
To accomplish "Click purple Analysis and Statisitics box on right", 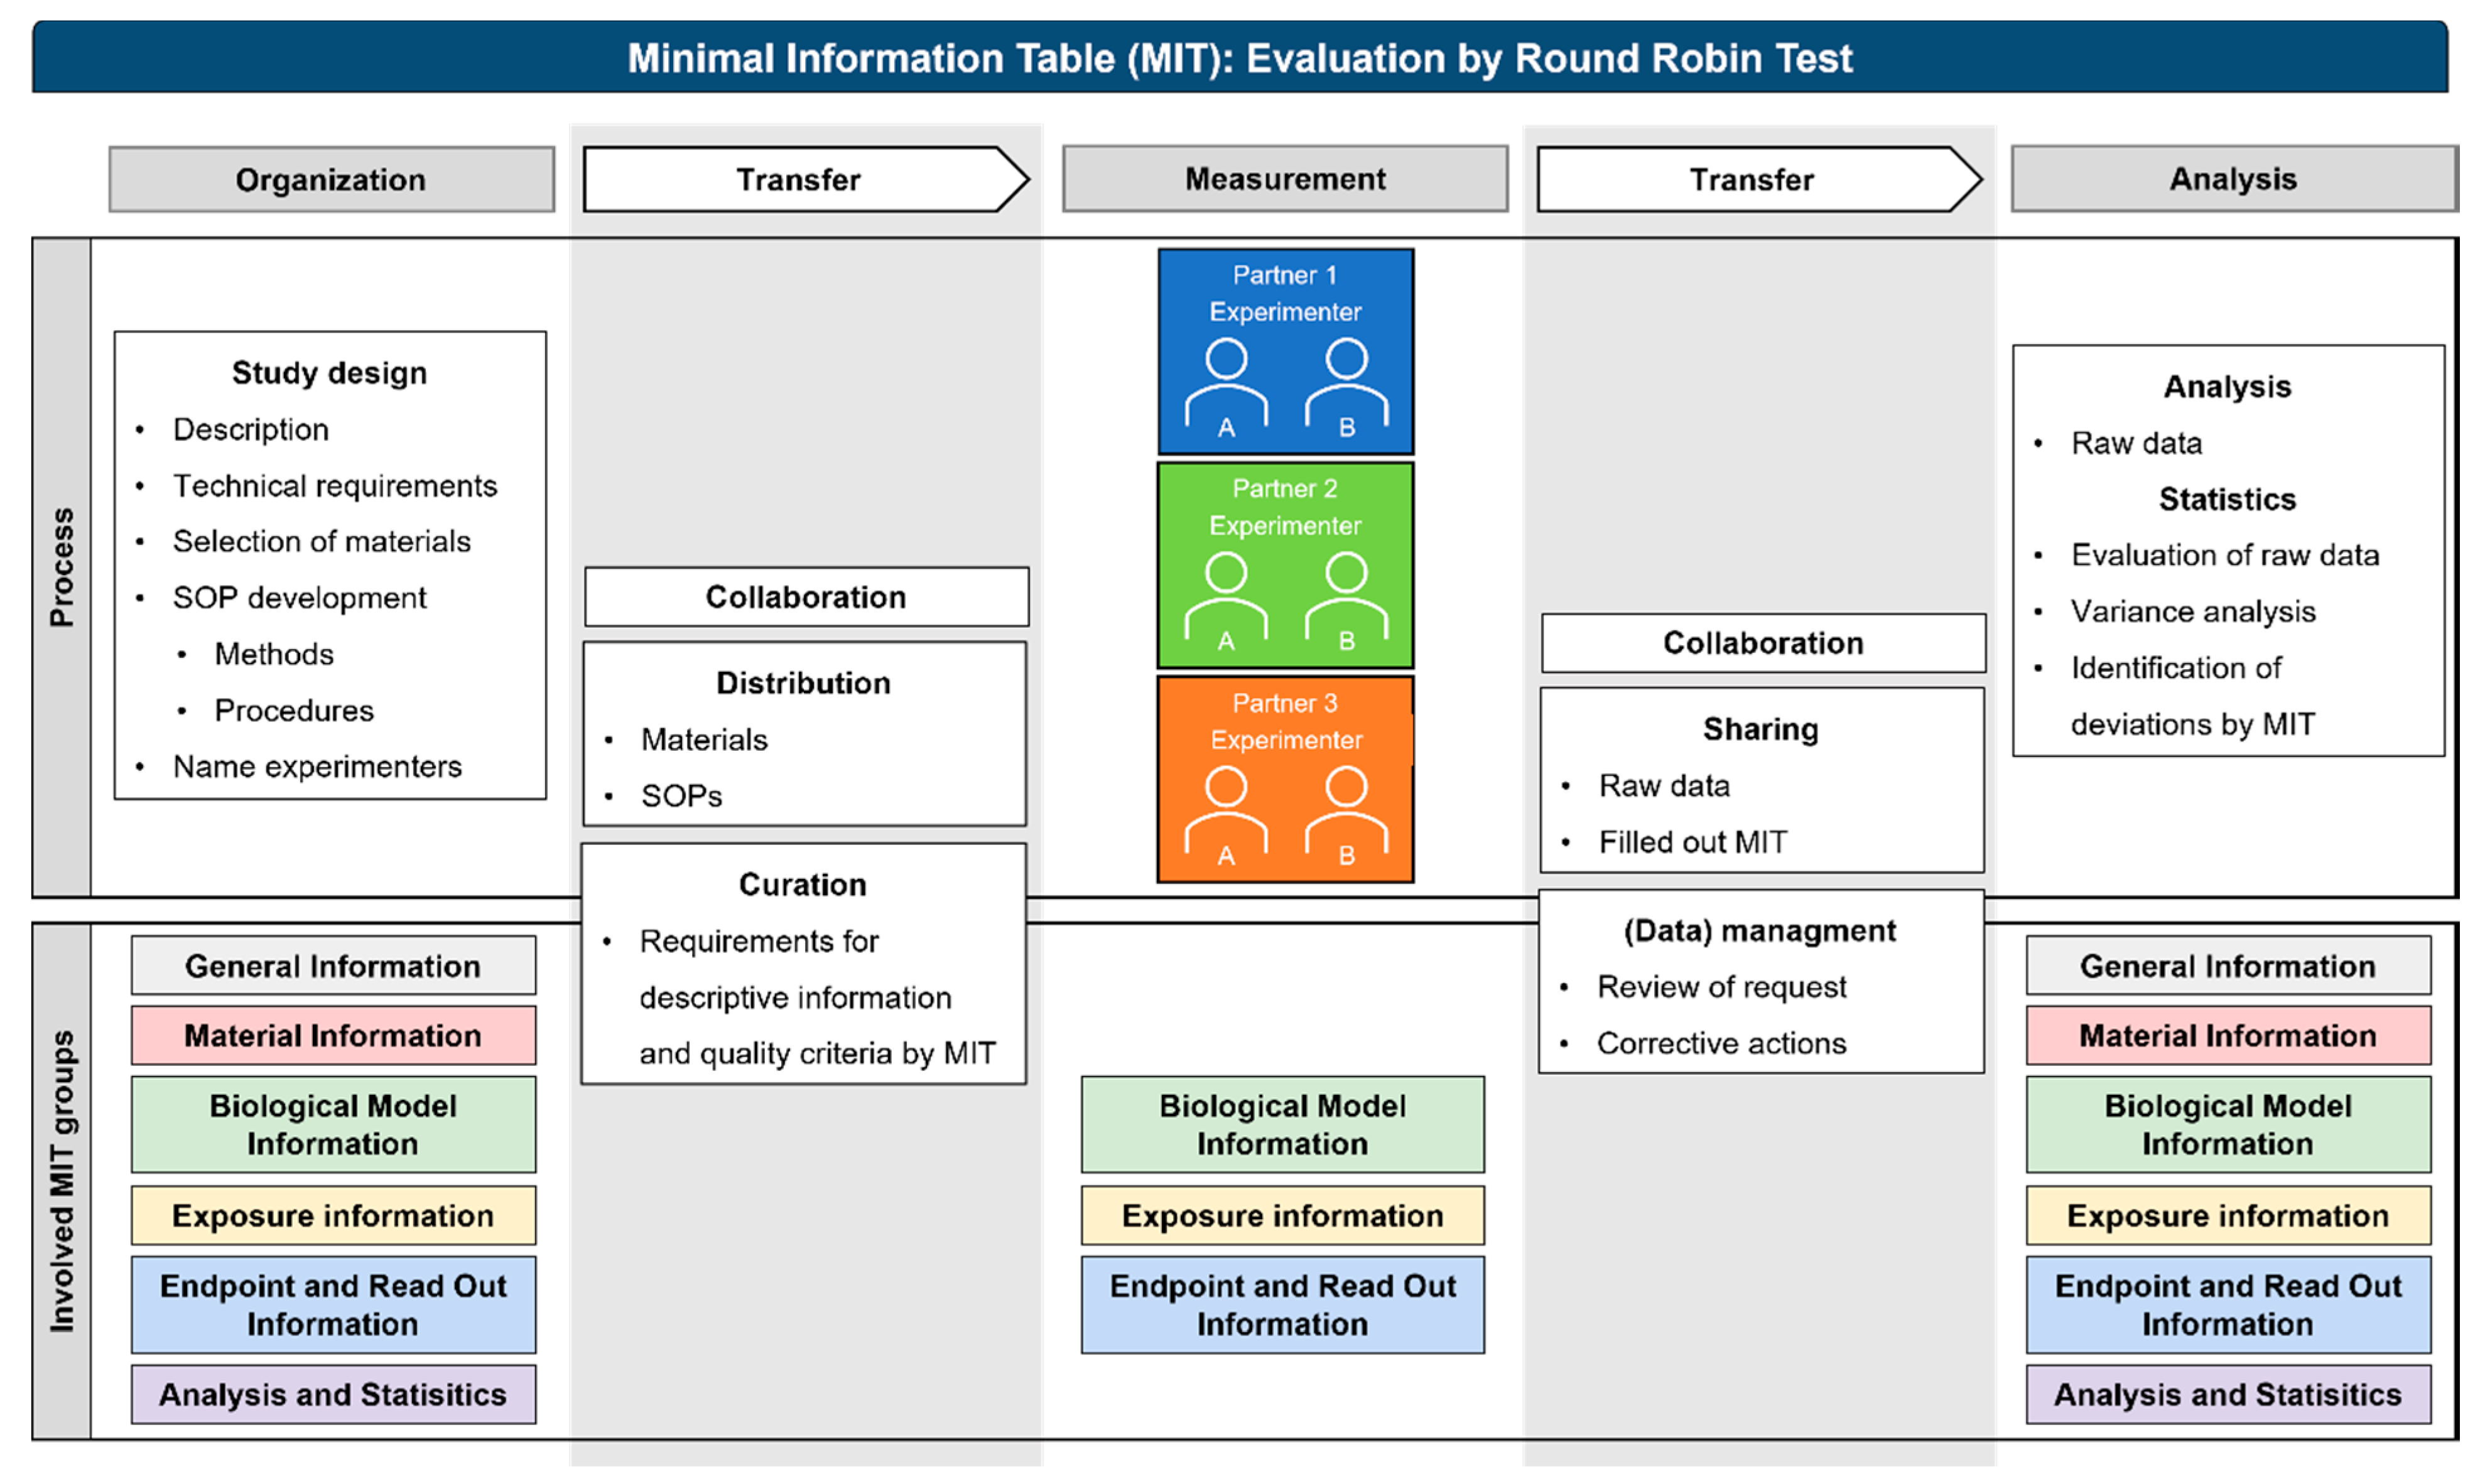I will coord(2227,1394).
